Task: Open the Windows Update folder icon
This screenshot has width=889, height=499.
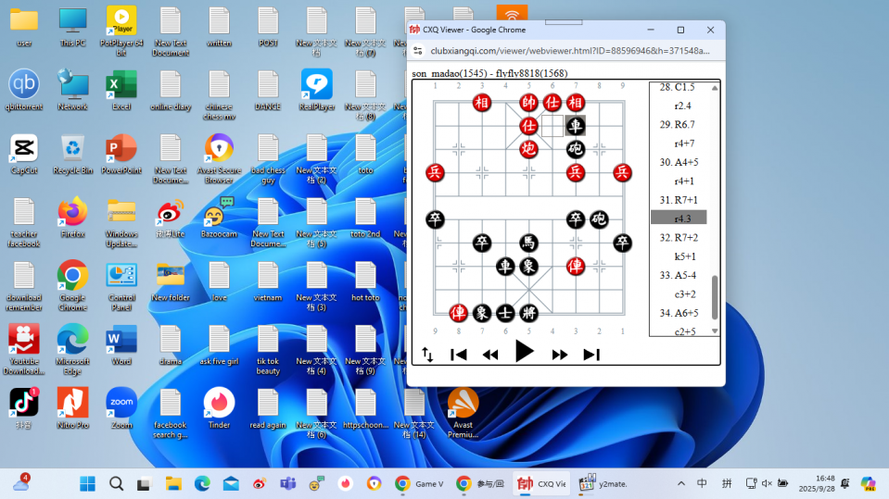Action: coord(121,222)
